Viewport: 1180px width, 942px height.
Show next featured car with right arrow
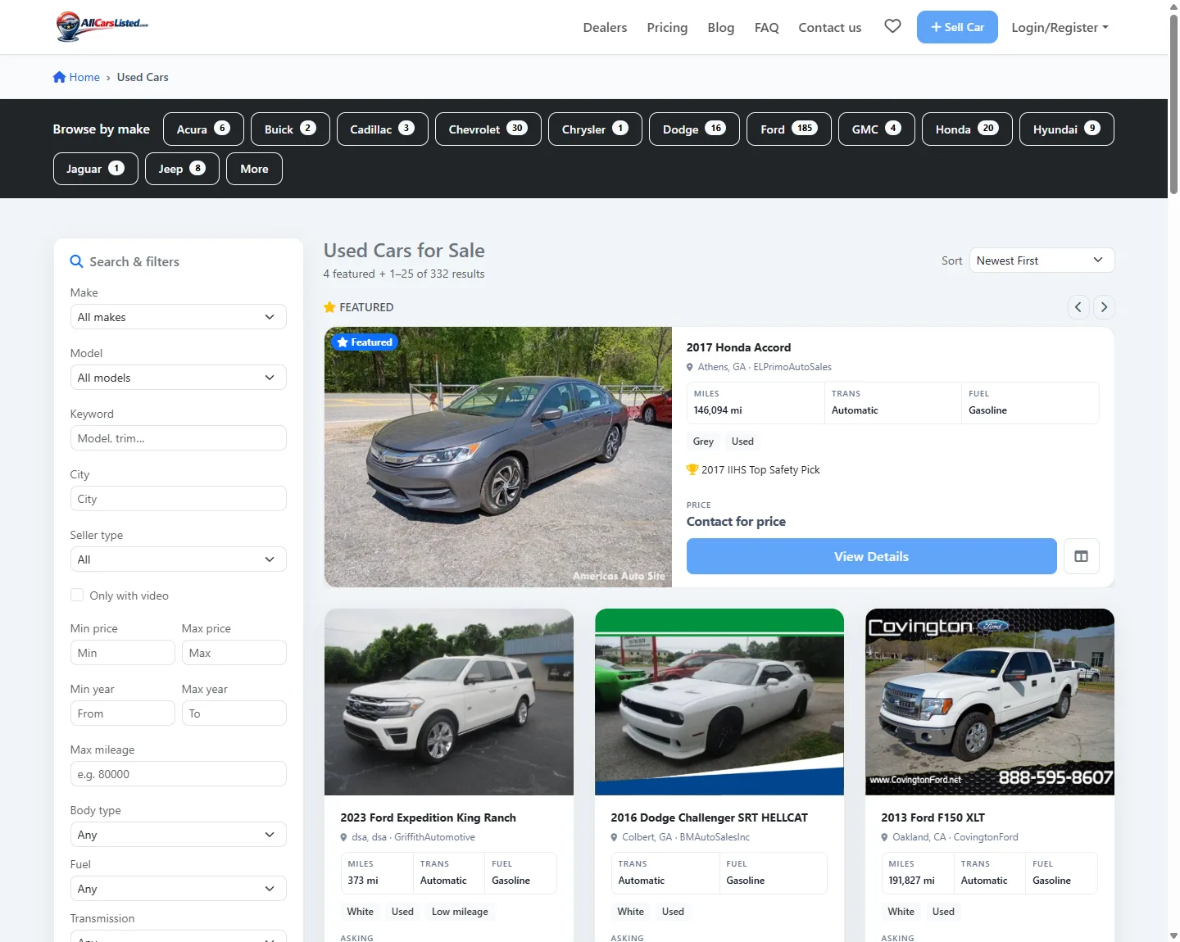pos(1104,307)
